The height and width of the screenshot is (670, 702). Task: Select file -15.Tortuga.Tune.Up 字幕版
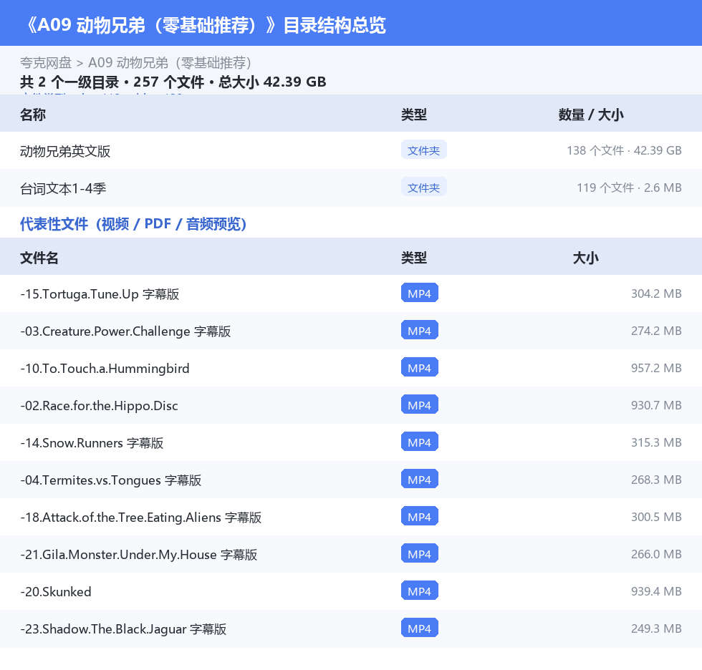point(100,294)
